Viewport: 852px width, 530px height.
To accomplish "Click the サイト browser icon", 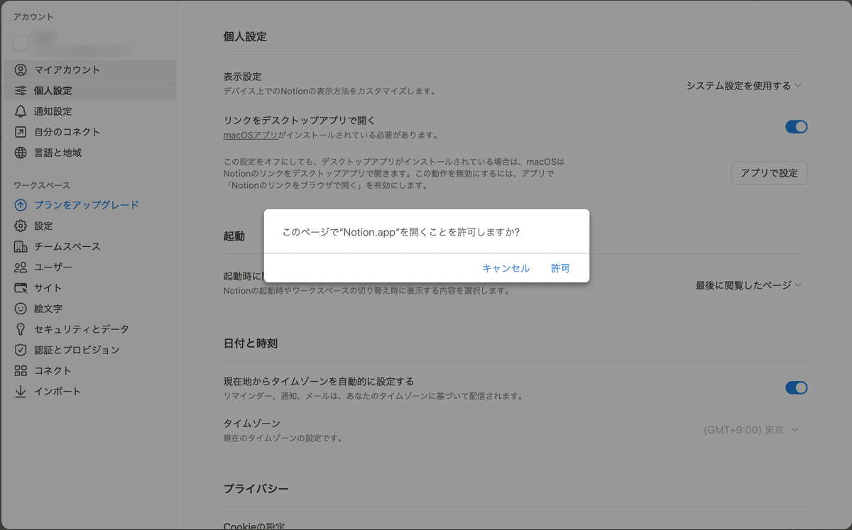I will (x=21, y=287).
